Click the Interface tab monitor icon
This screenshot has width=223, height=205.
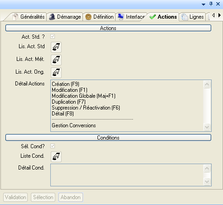(121, 17)
